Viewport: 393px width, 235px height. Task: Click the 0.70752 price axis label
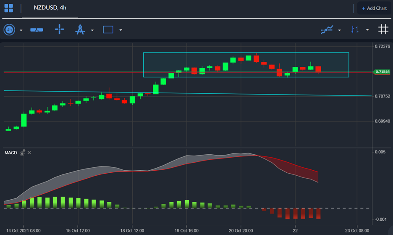point(383,96)
